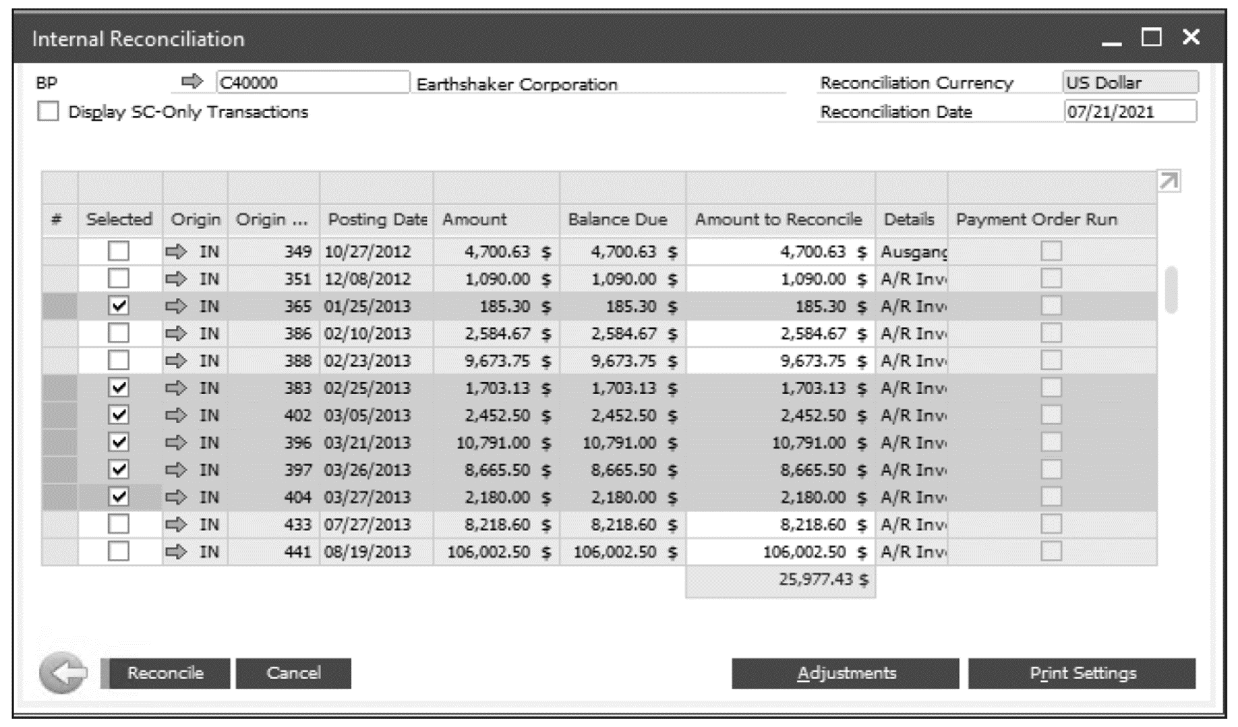Image resolution: width=1238 pixels, height=727 pixels.
Task: Open the Adjustments dialog
Action: pyautogui.click(x=847, y=672)
